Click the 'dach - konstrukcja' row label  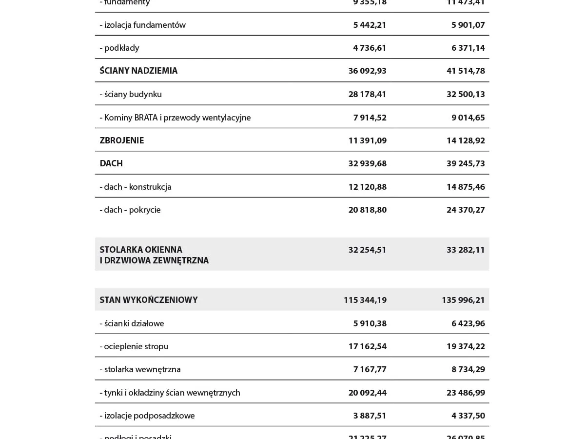point(136,187)
